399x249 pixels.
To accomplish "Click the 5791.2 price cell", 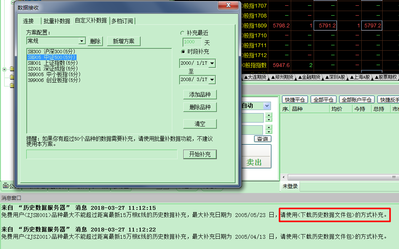I will pyautogui.click(x=325, y=26).
